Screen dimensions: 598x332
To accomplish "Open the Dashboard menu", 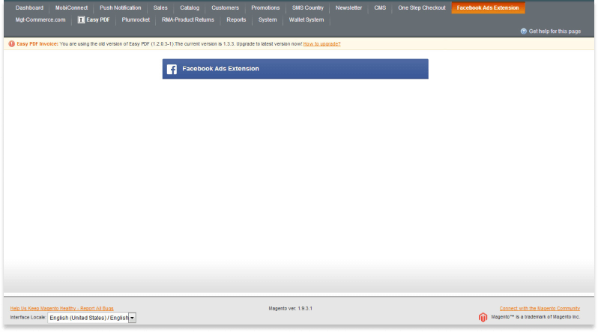I will (x=29, y=7).
